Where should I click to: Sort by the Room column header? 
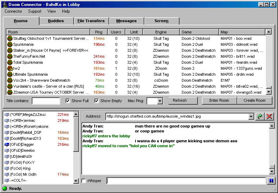(48, 32)
